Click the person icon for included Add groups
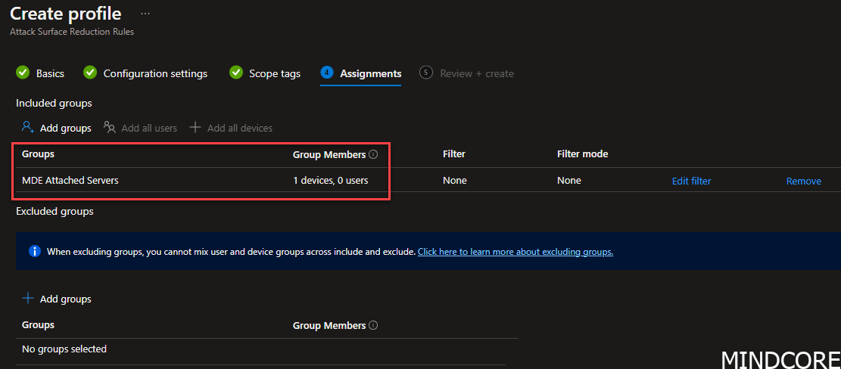Viewport: 841px width, 369px height. tap(28, 128)
